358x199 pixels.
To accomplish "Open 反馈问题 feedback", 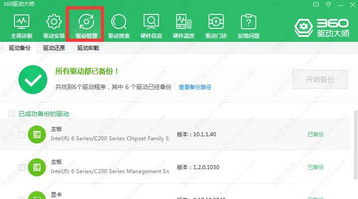I will (x=248, y=26).
